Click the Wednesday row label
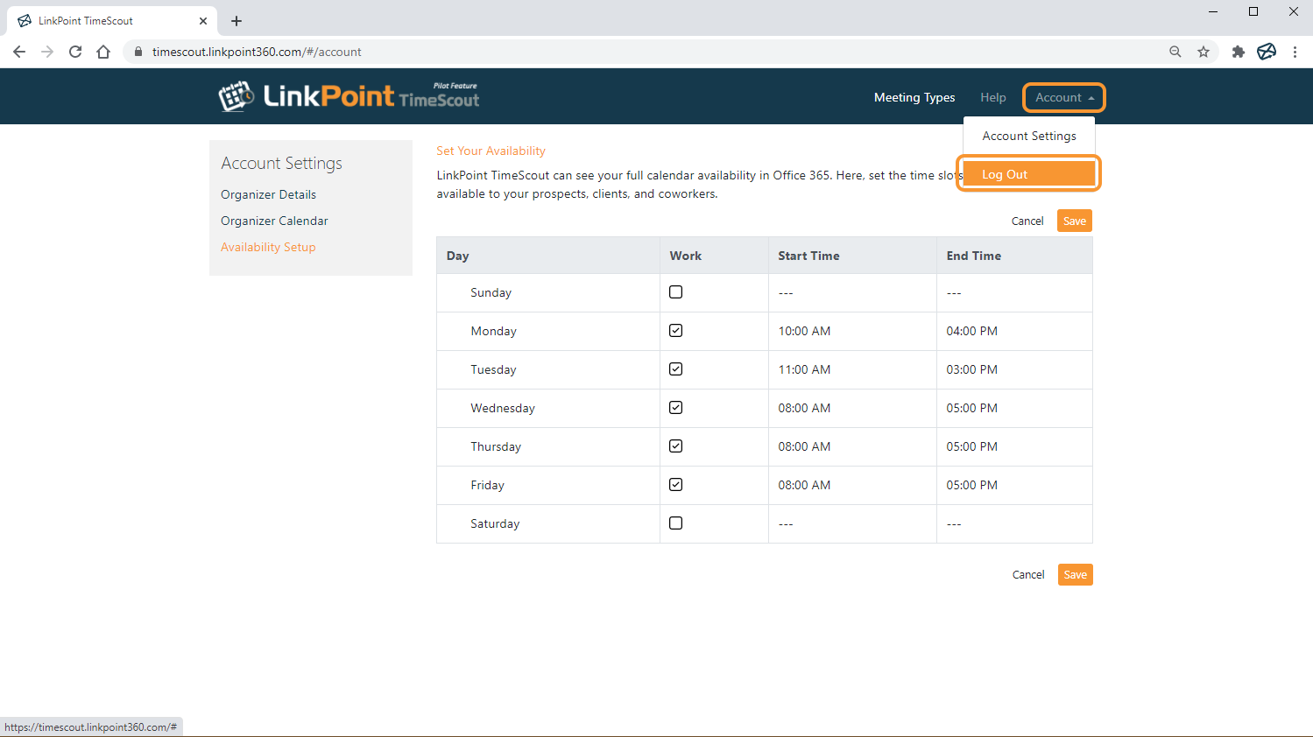Screen dimensions: 1313x737 [503, 408]
